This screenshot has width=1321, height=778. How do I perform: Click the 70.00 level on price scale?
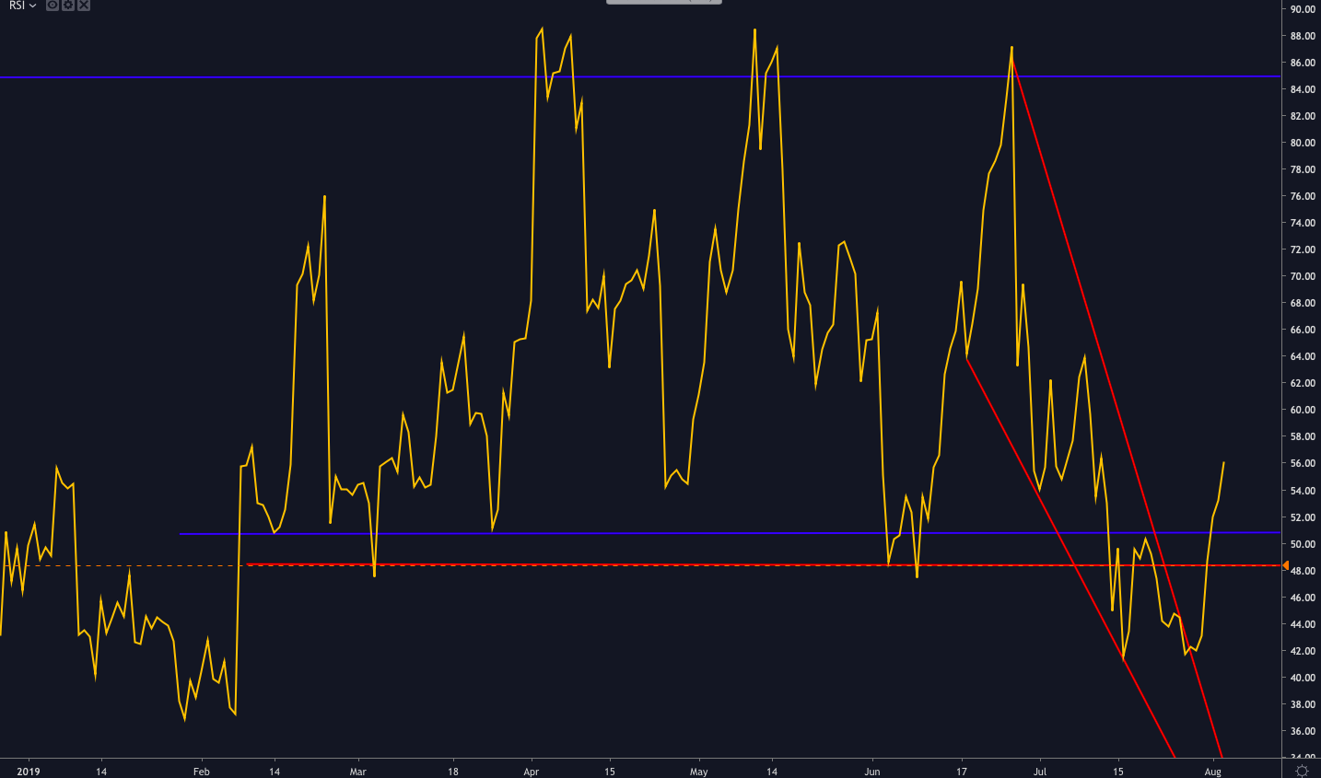click(x=1303, y=276)
